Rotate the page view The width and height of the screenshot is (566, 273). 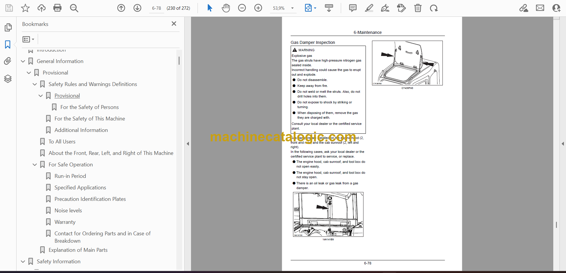[x=434, y=8]
